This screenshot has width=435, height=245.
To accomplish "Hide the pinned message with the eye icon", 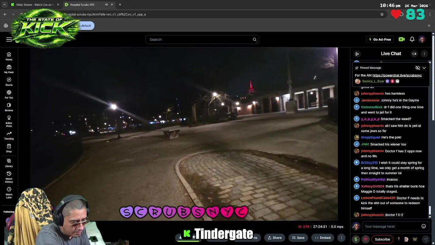I will (418, 68).
